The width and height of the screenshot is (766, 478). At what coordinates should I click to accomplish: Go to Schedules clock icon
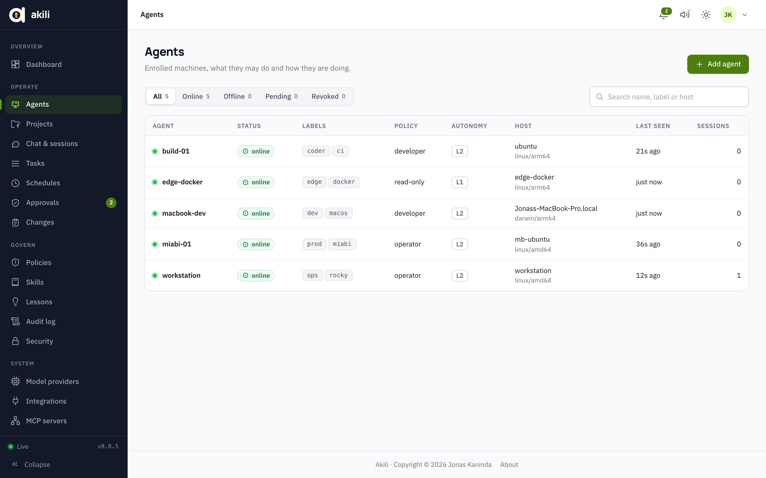click(15, 183)
